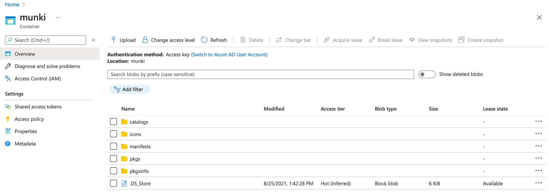Click the Add filter button
Screen dimensions: 549x193
coord(130,90)
